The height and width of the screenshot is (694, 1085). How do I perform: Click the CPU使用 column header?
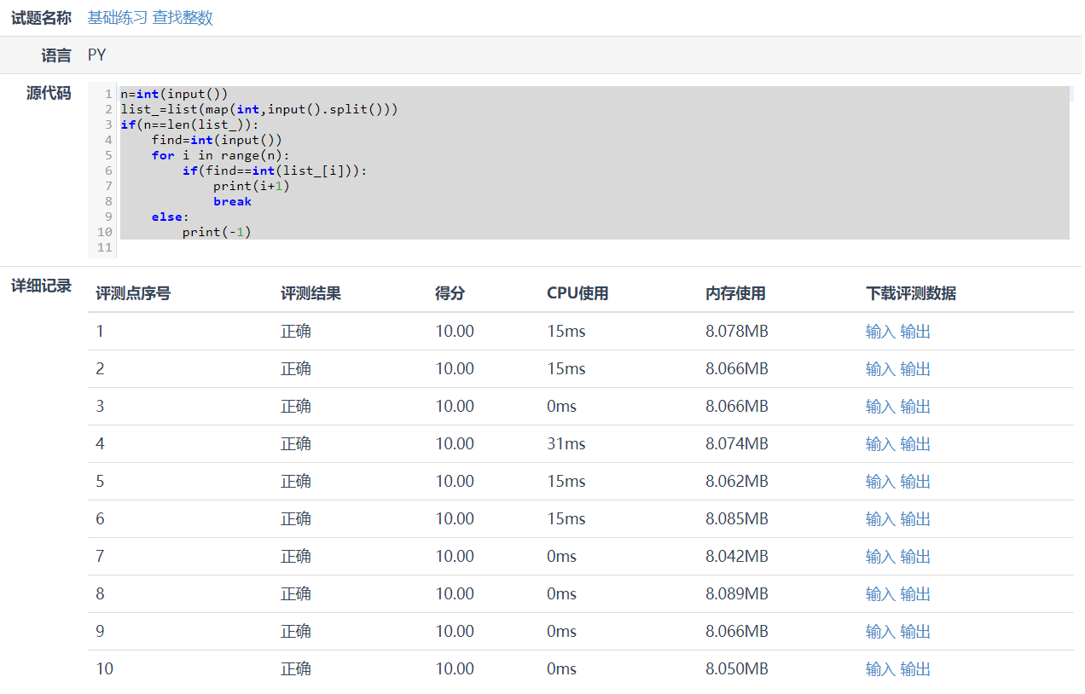577,294
